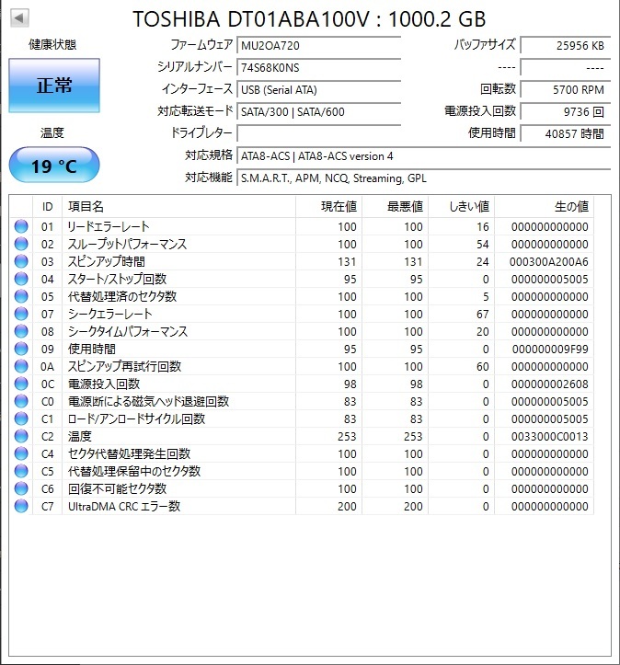Screen dimensions: 620x665
Task: Select the ロード/アンロードサイクル回数 row name
Action: pyautogui.click(x=136, y=418)
